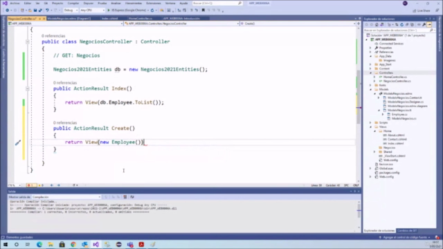443x249 pixels.
Task: Click Visual Studio icon in taskbar
Action: (96, 244)
